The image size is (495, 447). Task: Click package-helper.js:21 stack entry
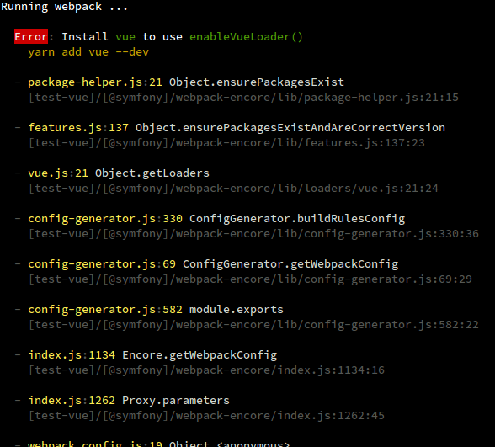(186, 82)
